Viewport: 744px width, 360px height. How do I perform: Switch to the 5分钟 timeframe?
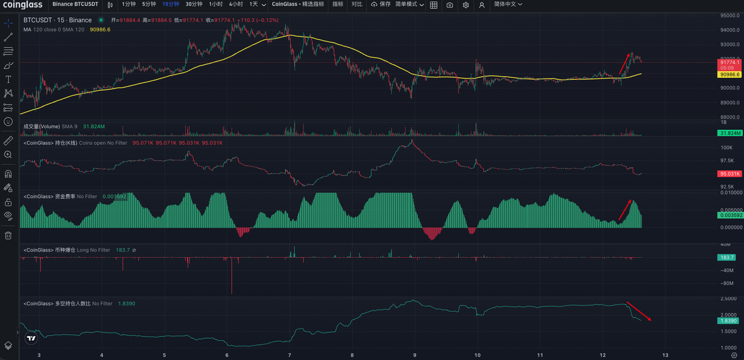[149, 4]
